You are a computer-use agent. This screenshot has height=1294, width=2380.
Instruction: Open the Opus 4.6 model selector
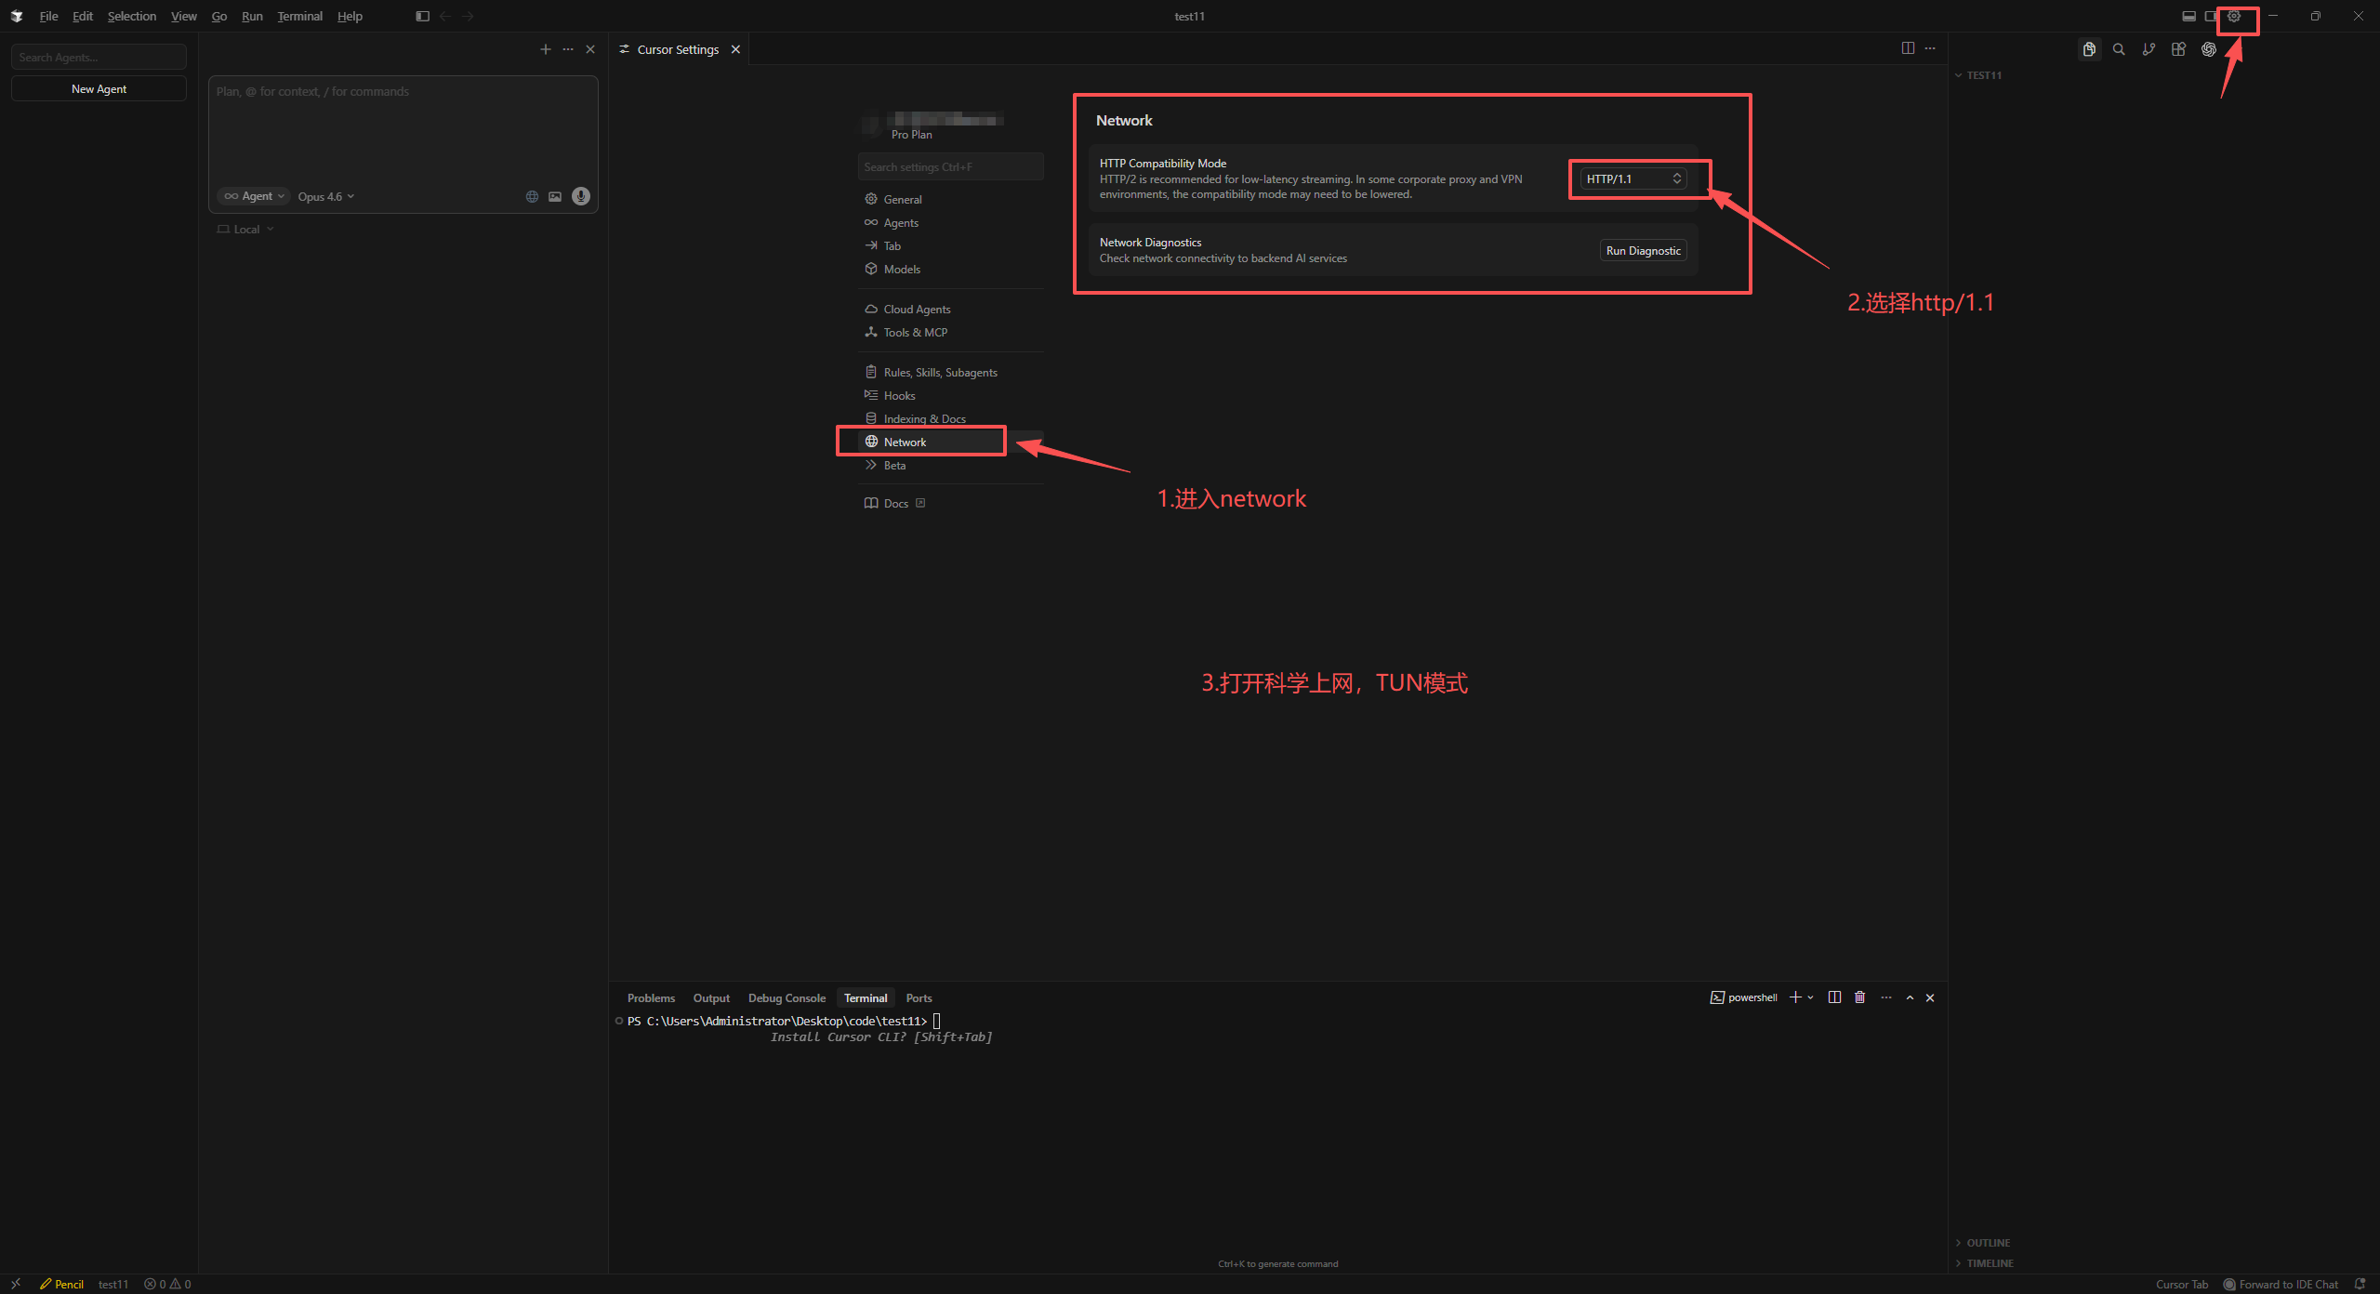[326, 196]
